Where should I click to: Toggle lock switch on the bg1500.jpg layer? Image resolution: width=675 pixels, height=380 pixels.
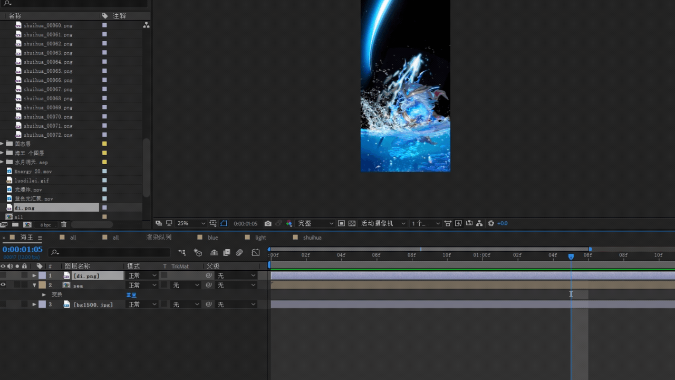coord(24,304)
